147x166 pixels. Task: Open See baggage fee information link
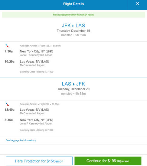[21, 140]
